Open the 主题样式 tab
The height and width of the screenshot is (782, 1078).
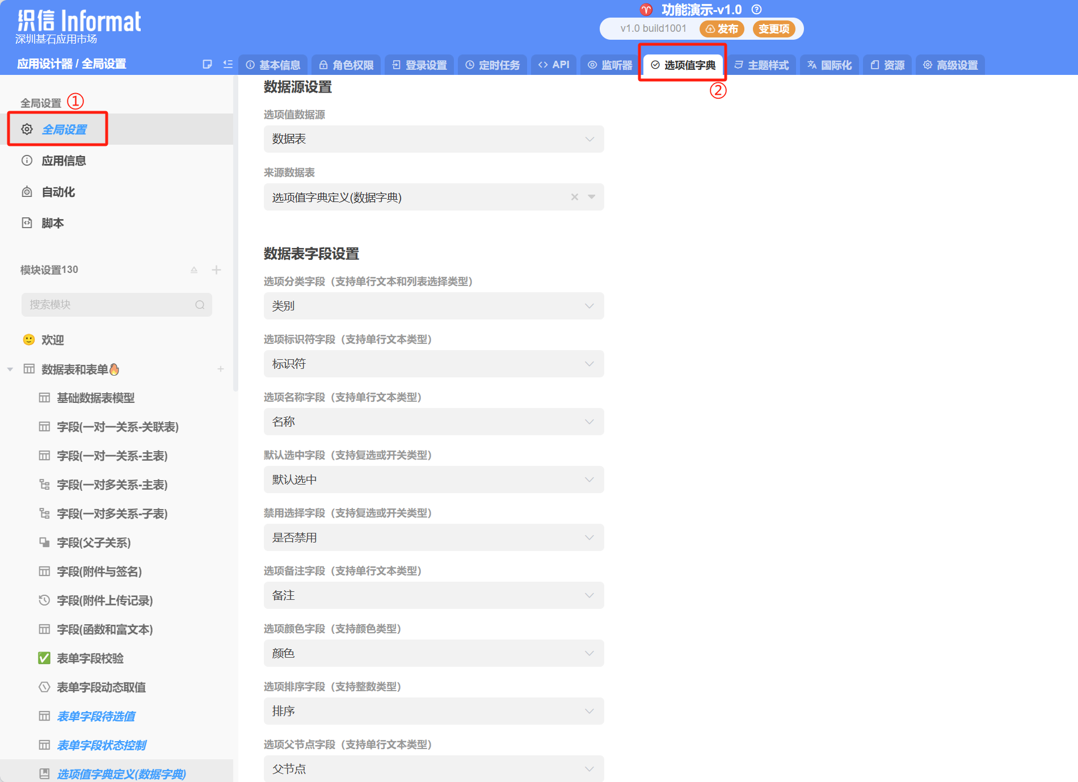(761, 65)
